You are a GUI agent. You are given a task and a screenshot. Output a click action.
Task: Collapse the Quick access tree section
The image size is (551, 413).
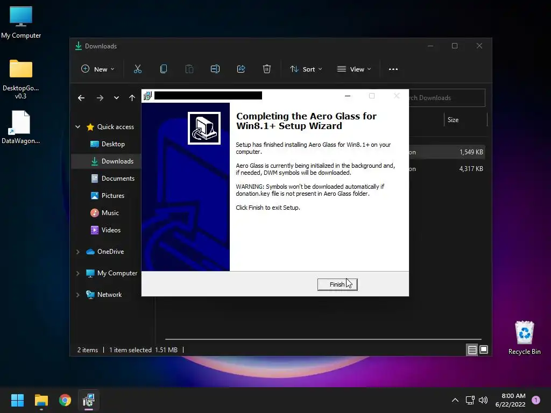77,127
